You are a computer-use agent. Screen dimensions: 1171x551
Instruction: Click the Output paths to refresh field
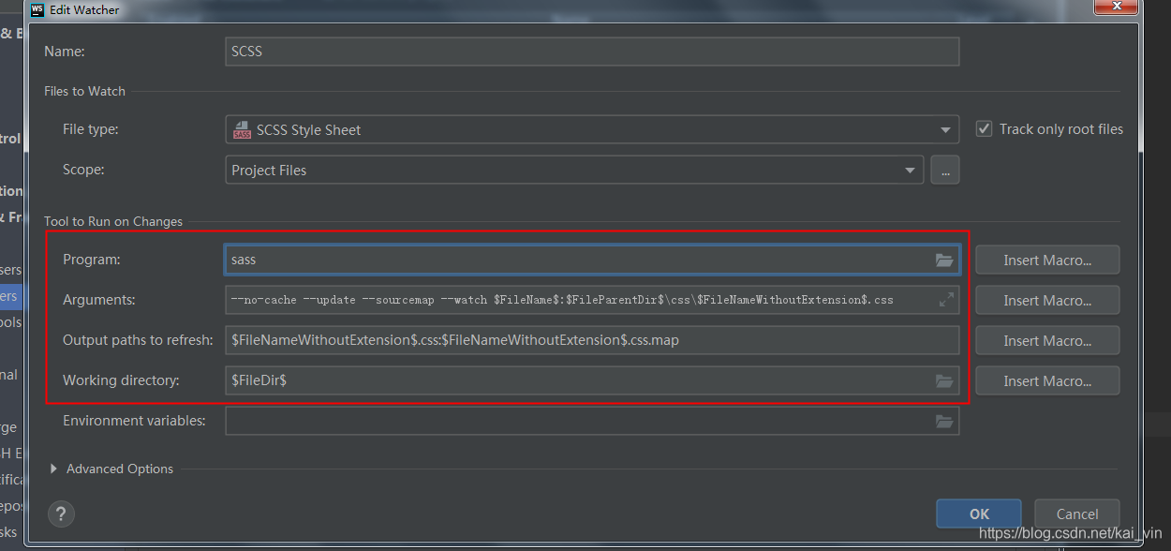pos(592,340)
